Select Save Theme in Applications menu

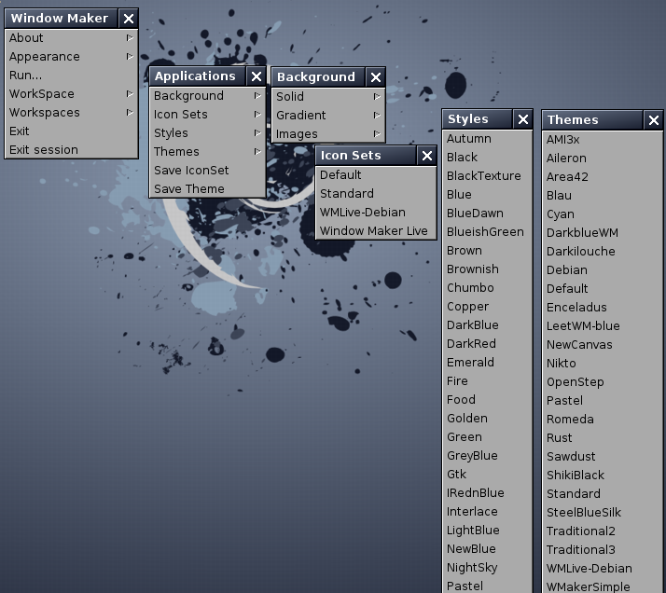tap(189, 189)
